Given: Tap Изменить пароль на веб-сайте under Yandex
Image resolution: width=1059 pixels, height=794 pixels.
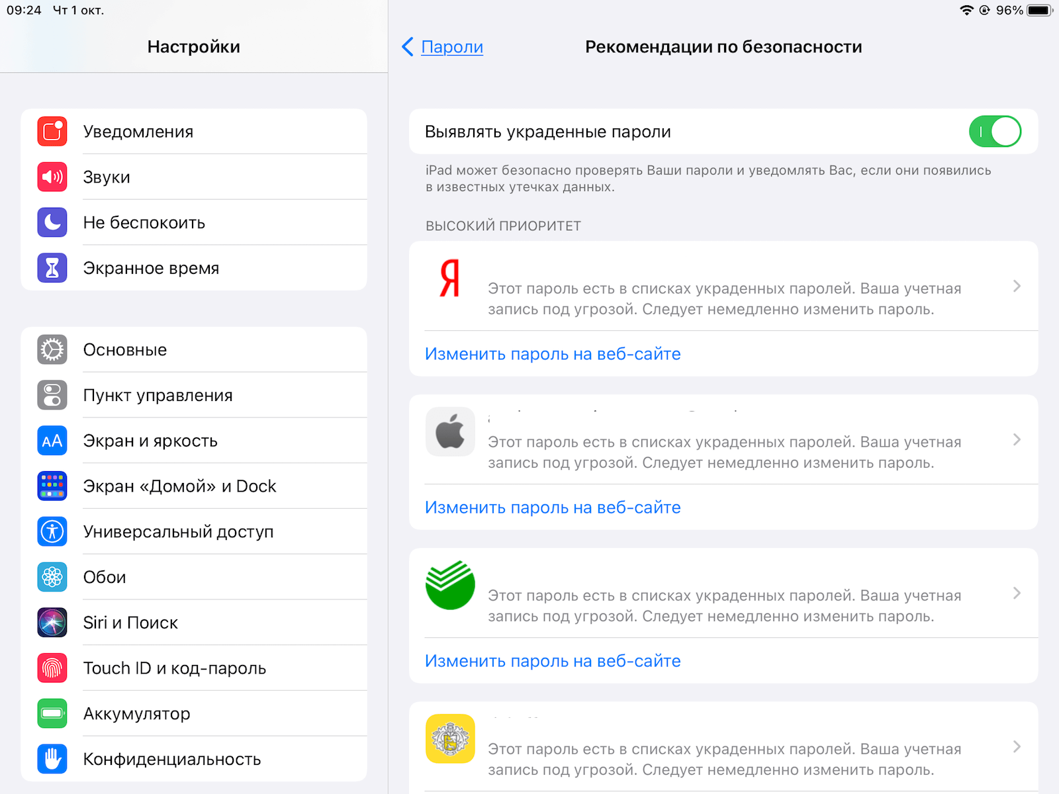Looking at the screenshot, I should tap(553, 354).
